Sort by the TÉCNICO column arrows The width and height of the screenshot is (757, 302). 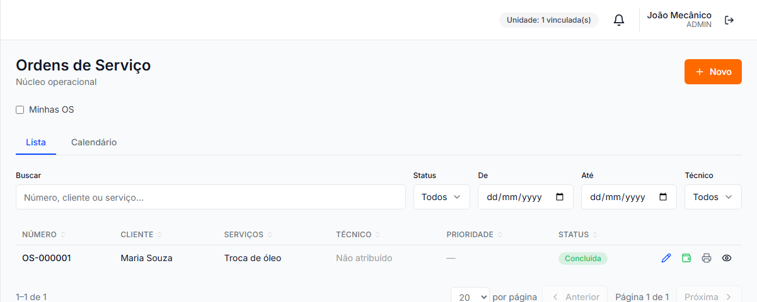point(378,235)
